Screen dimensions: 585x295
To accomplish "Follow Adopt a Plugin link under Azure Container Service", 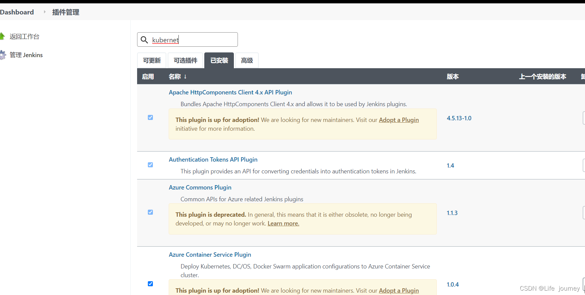I will 399,291.
